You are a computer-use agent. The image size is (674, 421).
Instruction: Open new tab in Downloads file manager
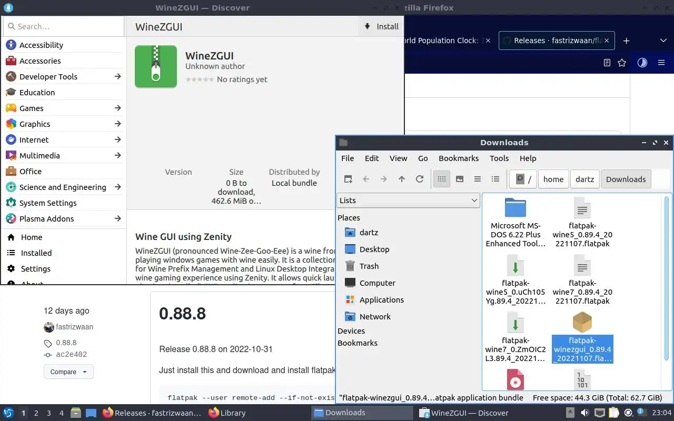(x=348, y=179)
